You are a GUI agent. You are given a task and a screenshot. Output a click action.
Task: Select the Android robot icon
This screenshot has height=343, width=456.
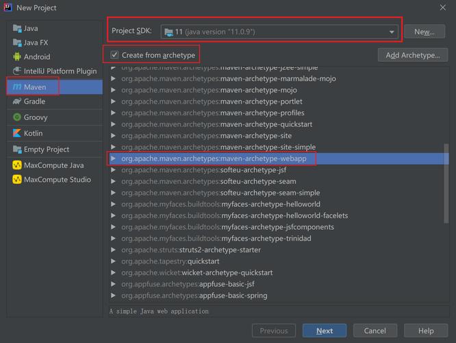(17, 57)
